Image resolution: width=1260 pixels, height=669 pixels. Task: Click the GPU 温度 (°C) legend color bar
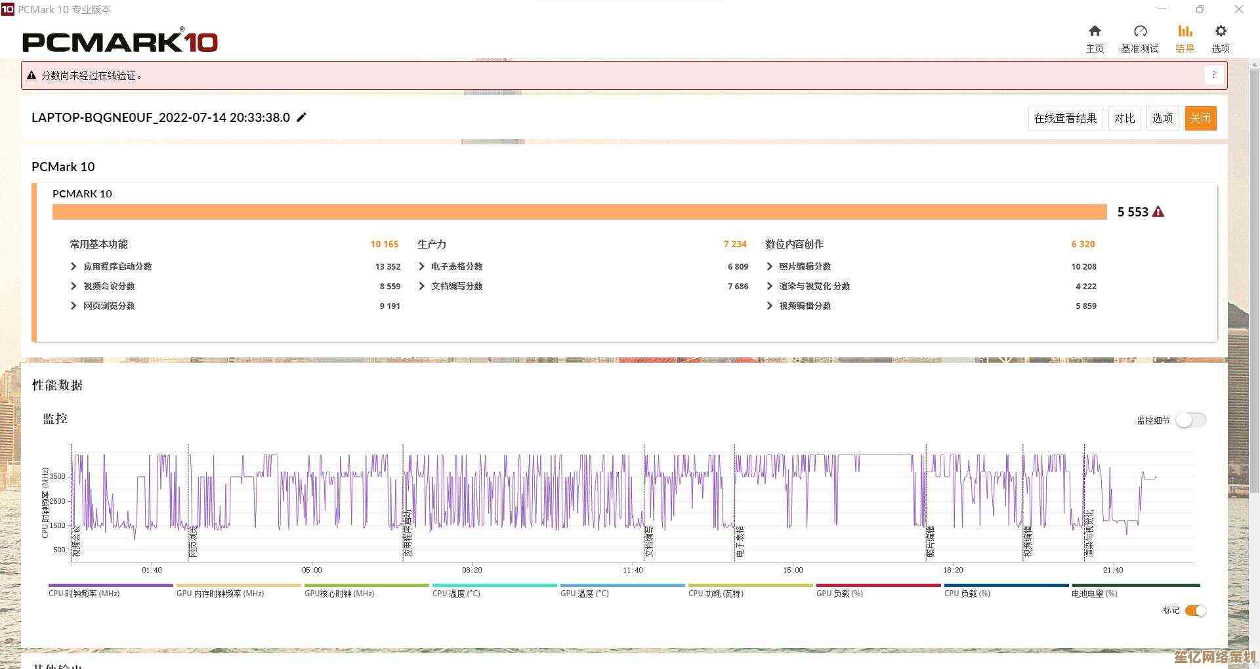coord(622,585)
